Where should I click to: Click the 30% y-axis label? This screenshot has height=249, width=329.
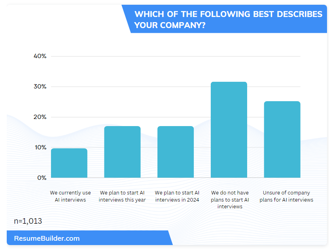(40, 87)
